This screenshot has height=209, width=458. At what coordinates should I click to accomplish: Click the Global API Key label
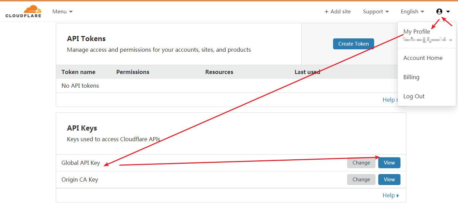(x=81, y=163)
